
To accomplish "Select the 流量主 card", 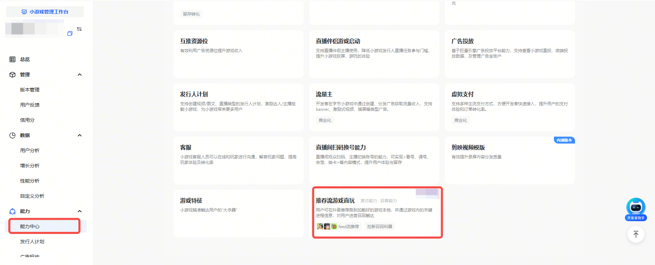I will tap(374, 107).
